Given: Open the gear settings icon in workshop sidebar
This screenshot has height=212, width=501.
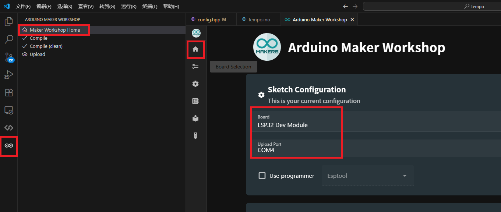Looking at the screenshot, I should 195,84.
